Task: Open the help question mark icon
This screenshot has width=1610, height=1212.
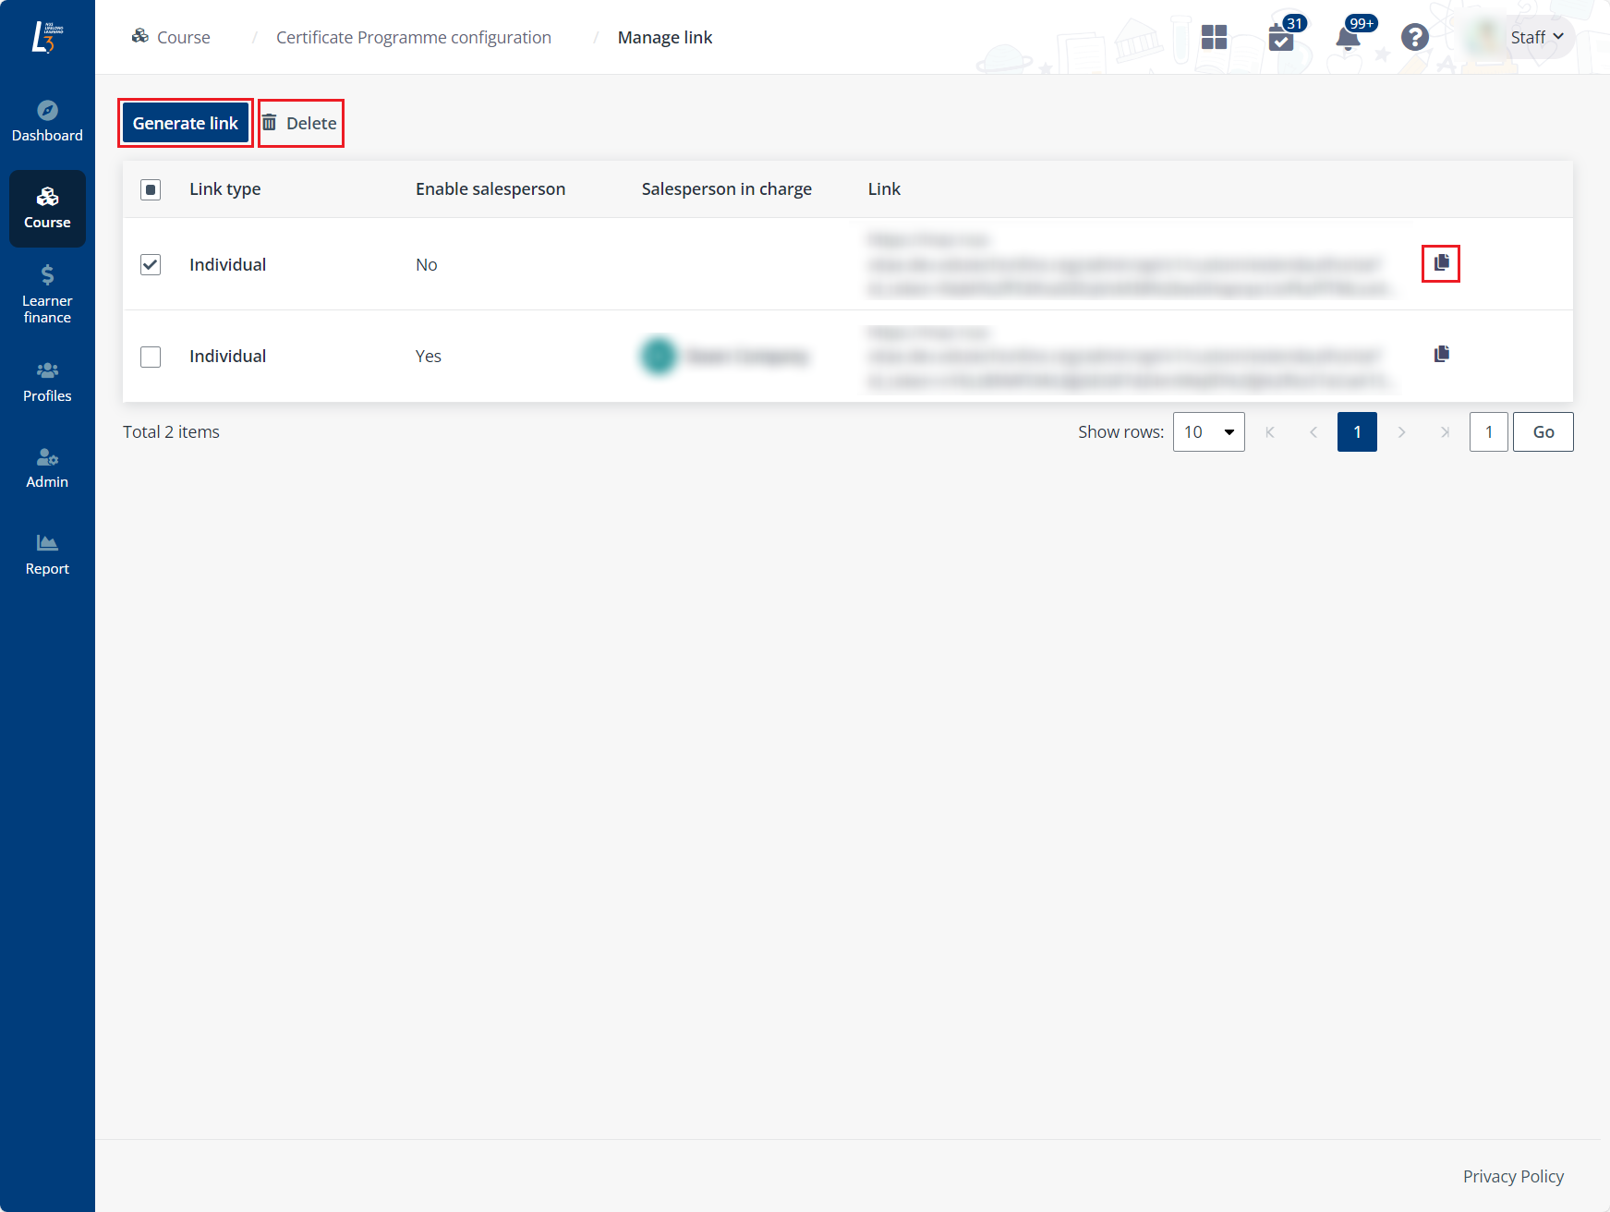Action: tap(1414, 38)
